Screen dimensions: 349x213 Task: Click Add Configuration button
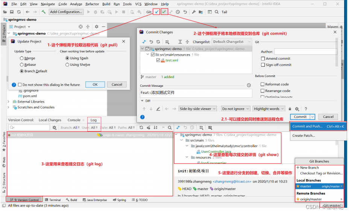pos(66,12)
